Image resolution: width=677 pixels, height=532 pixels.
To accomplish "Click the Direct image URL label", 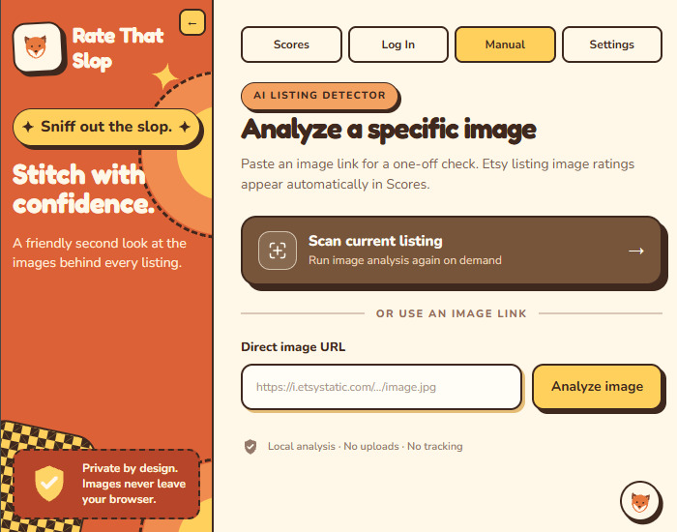I will pos(293,346).
